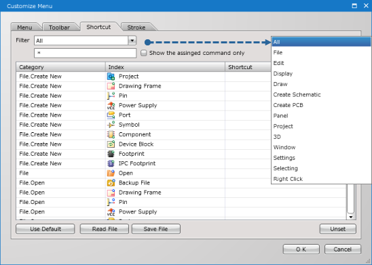
Task: Click the Read File button
Action: click(x=105, y=229)
